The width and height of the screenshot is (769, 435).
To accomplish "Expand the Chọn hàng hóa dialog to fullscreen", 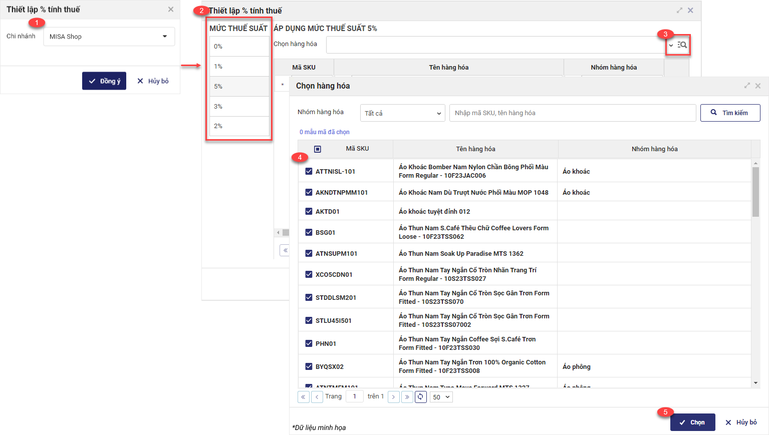I will tap(747, 86).
